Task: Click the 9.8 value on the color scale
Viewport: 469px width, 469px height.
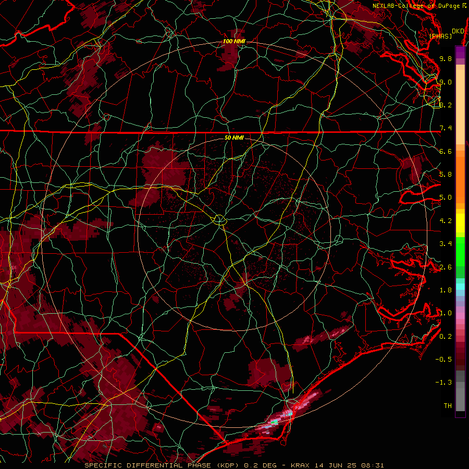Action: click(x=446, y=58)
